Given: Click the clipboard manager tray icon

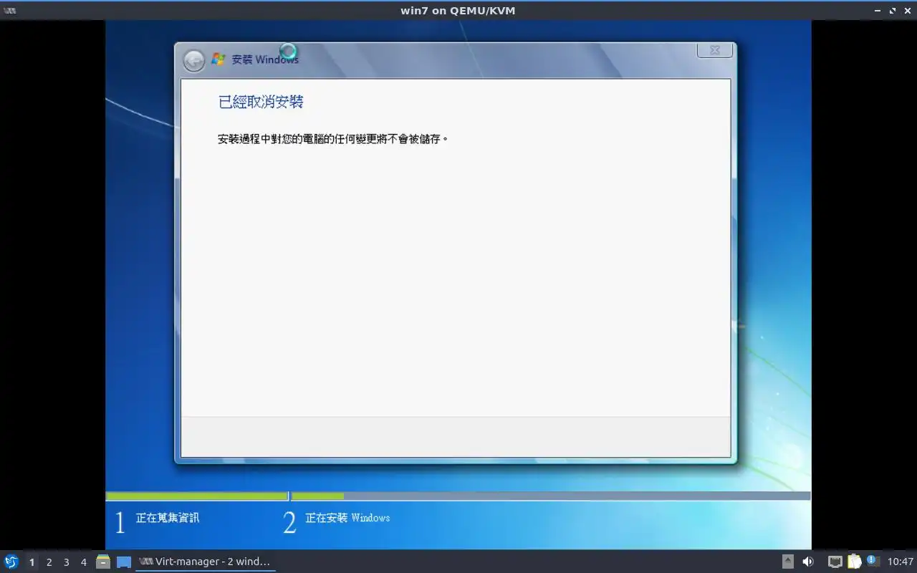Looking at the screenshot, I should (855, 562).
